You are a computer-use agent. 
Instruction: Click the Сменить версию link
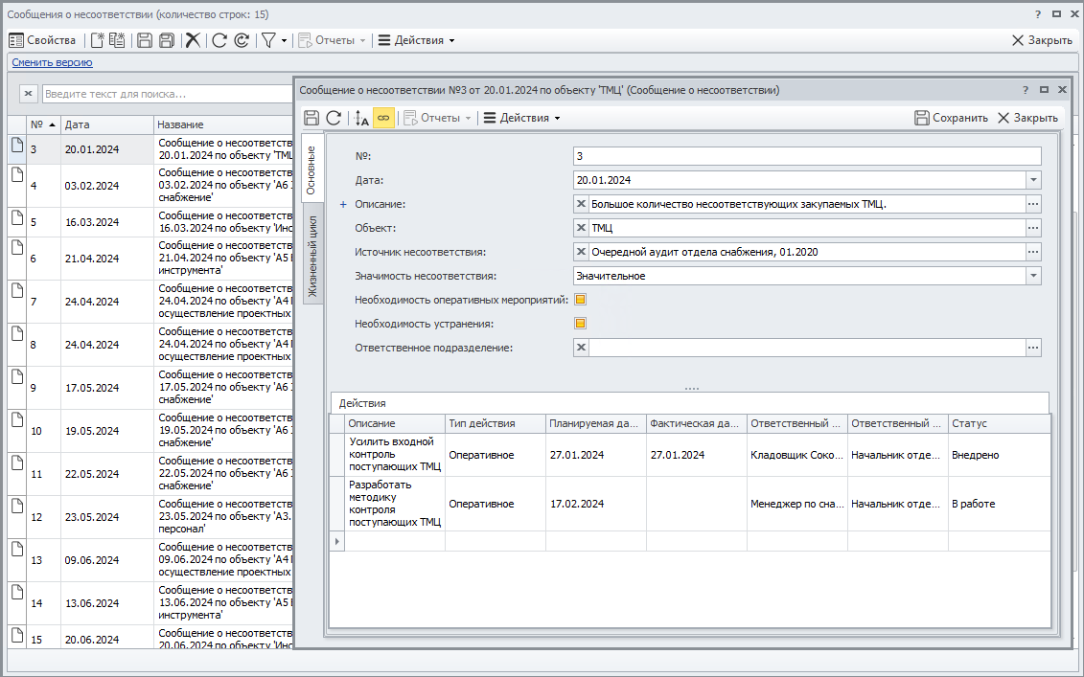pos(52,62)
